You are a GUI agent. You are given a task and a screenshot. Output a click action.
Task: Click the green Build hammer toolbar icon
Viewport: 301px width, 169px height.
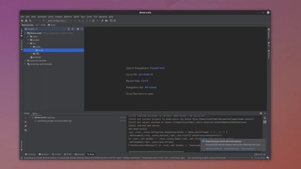(44, 21)
